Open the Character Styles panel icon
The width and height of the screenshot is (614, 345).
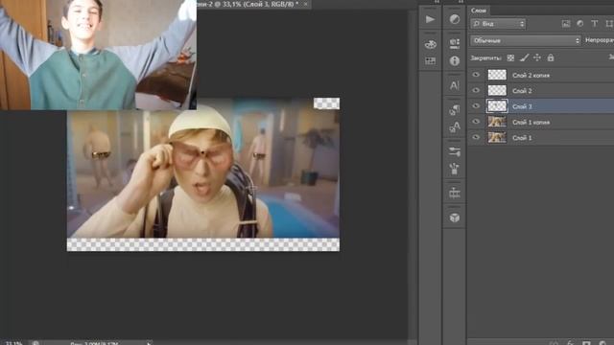454,126
